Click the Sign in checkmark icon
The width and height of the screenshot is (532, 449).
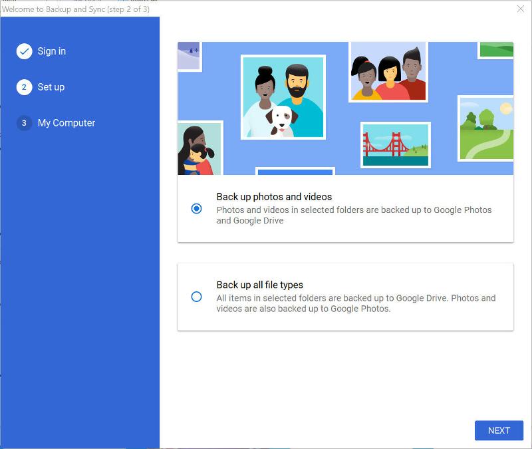pos(25,51)
